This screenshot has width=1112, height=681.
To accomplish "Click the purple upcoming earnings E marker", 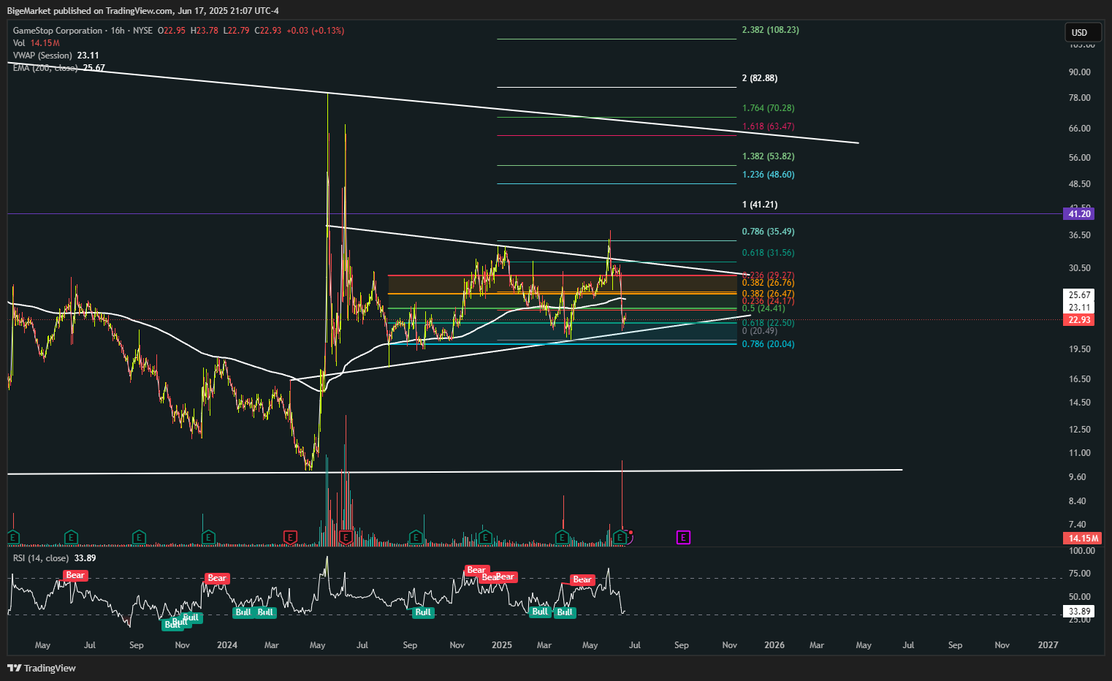I will [683, 538].
